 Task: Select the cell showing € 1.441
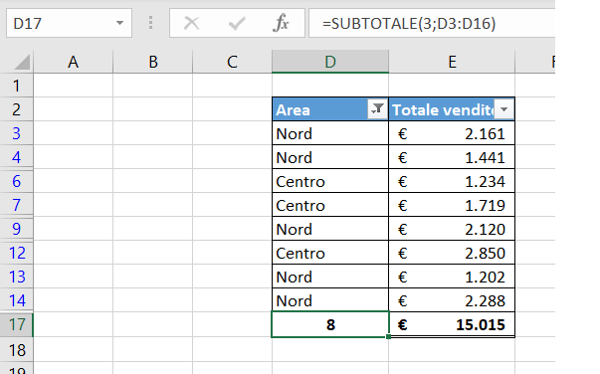(x=452, y=157)
